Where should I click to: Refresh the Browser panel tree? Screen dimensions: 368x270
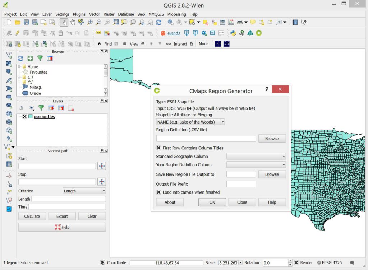[20, 59]
